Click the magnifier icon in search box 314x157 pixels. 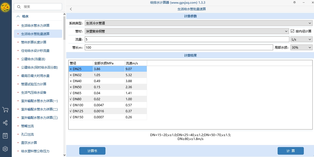pyautogui.click(x=19, y=7)
